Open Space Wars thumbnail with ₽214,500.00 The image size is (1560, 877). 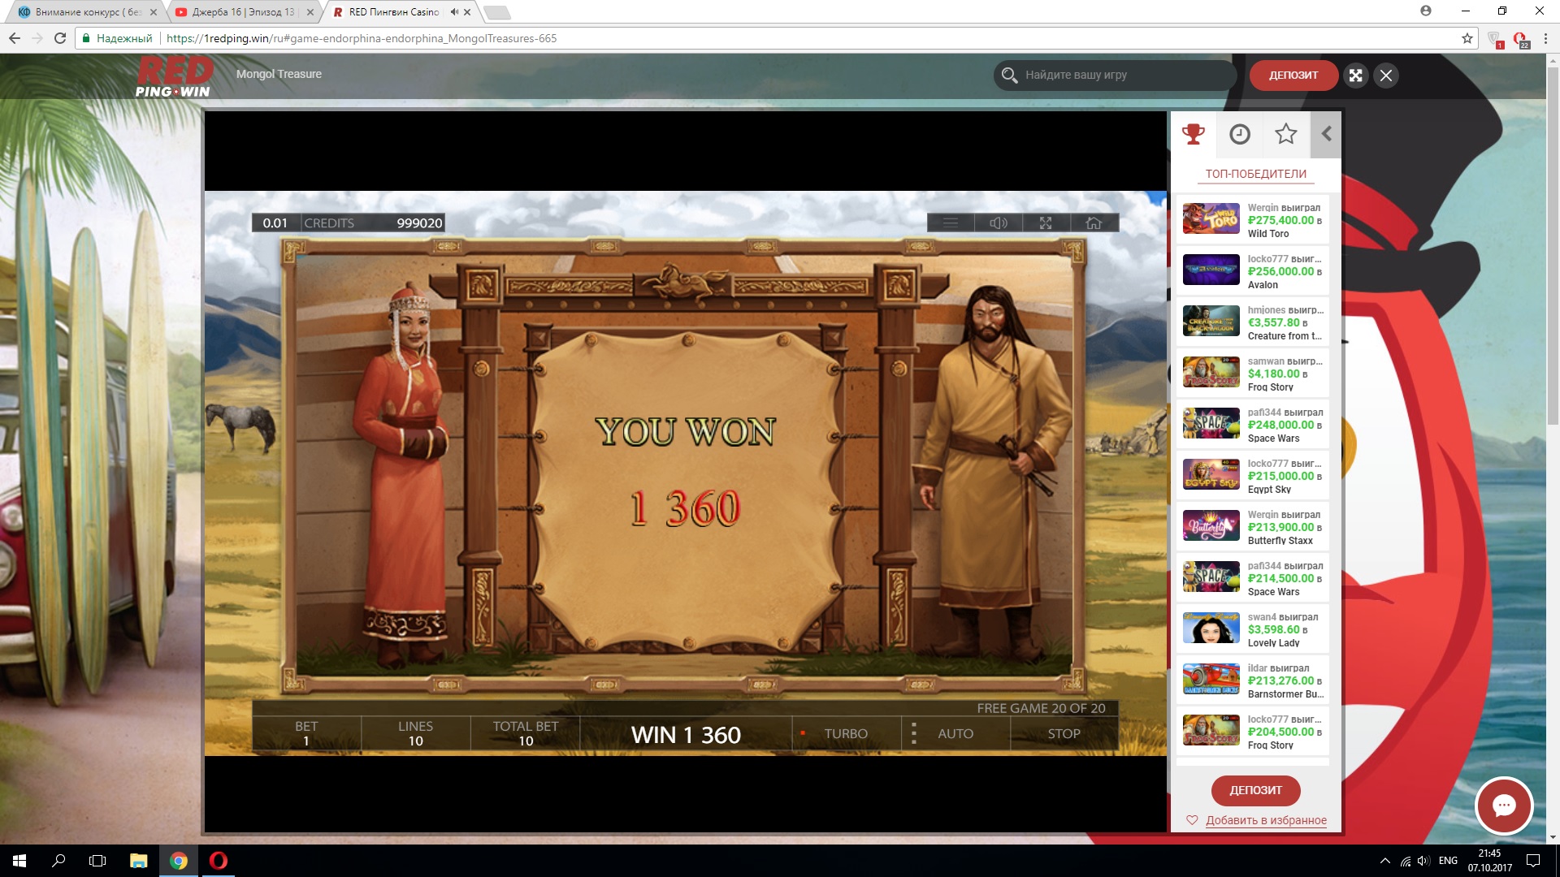[x=1211, y=577]
